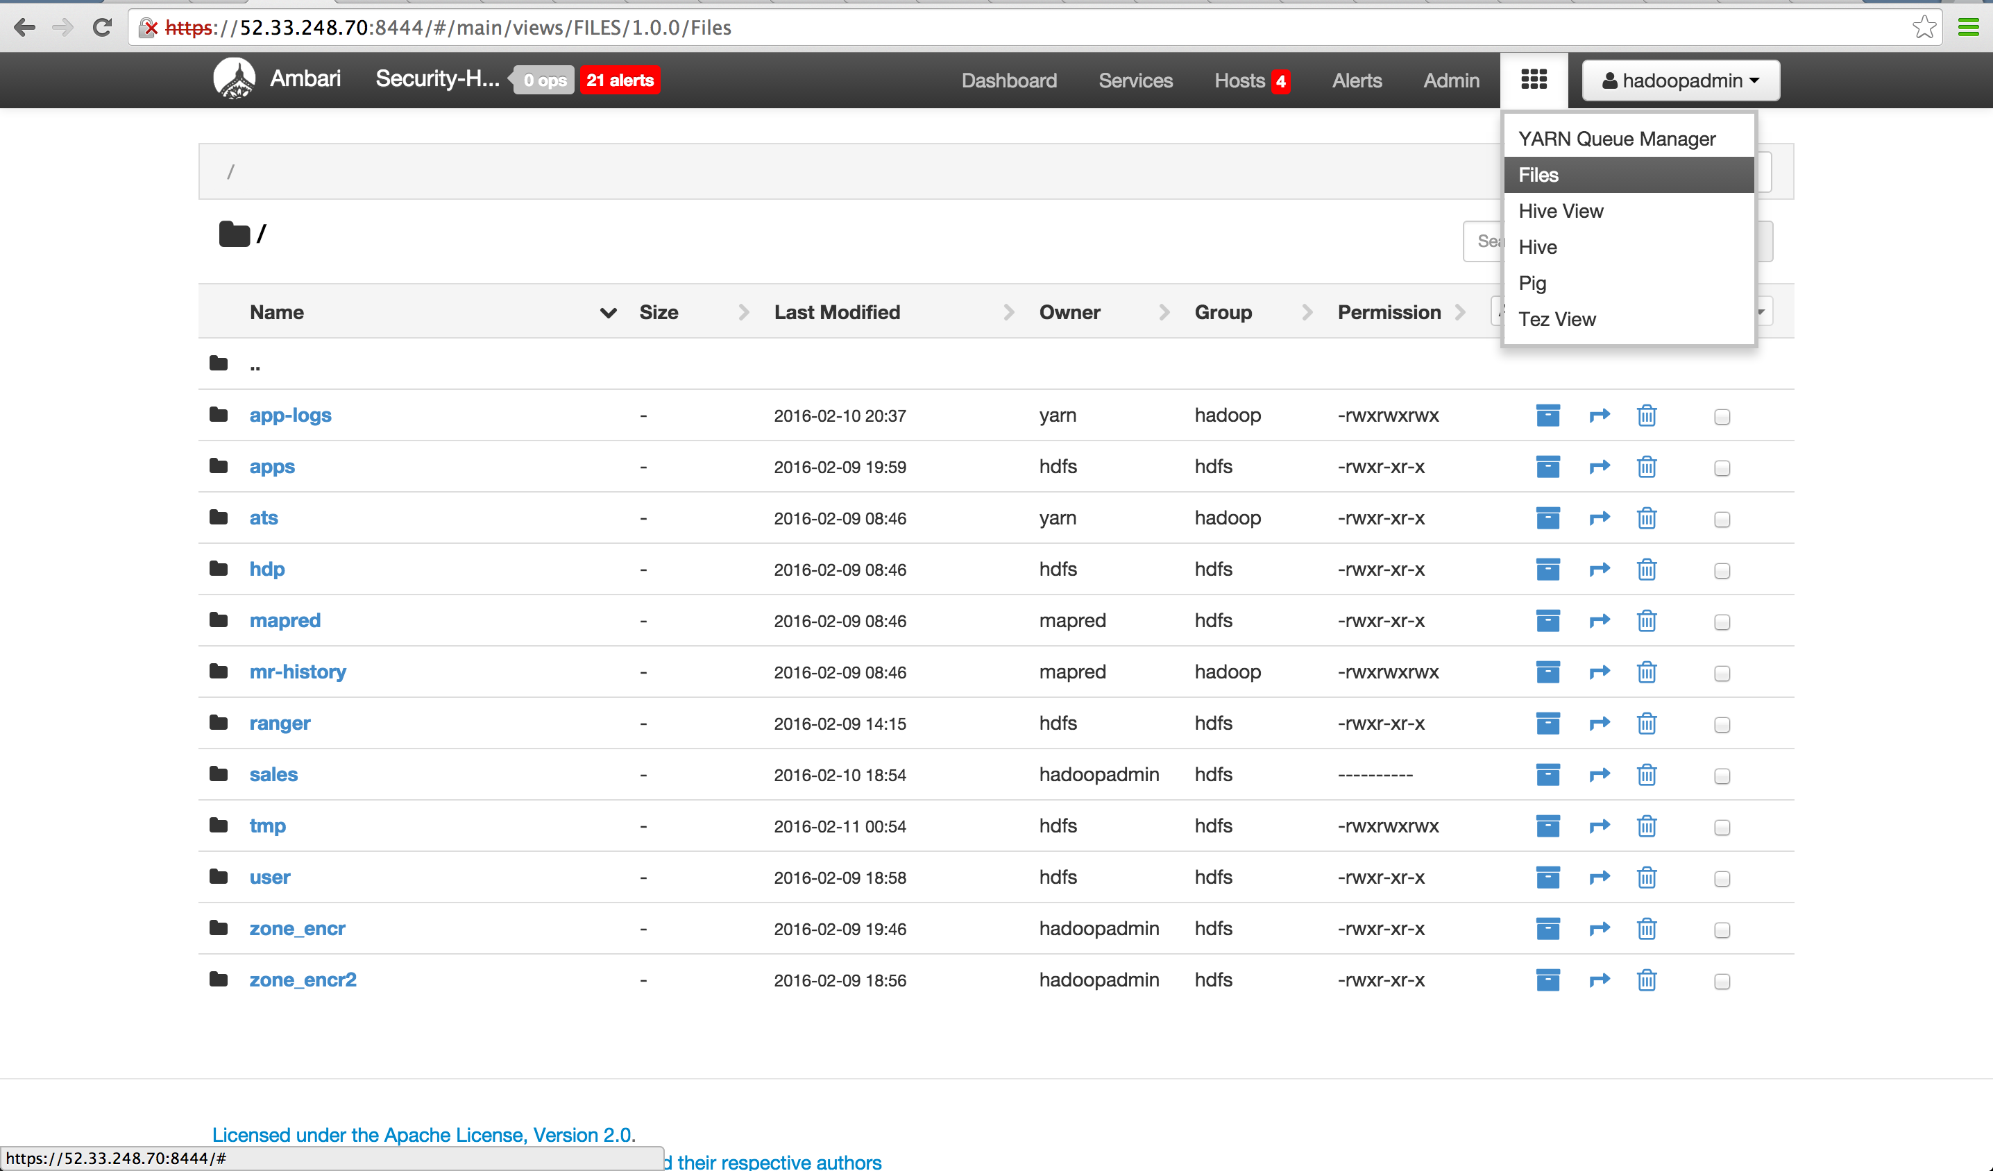1993x1171 pixels.
Task: Select the app-logs row checkbox
Action: click(1722, 417)
